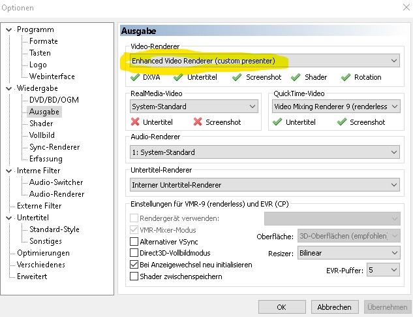413x317 pixels.
Task: Open the EVR-Puffer dropdown
Action: point(383,270)
